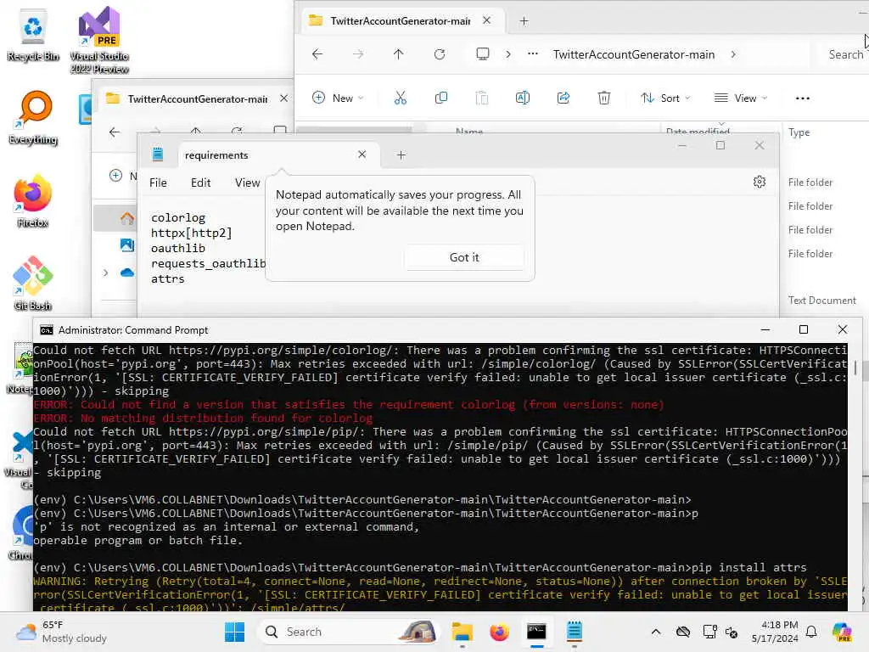Open the Sort dropdown in Explorer toolbar

(x=665, y=98)
